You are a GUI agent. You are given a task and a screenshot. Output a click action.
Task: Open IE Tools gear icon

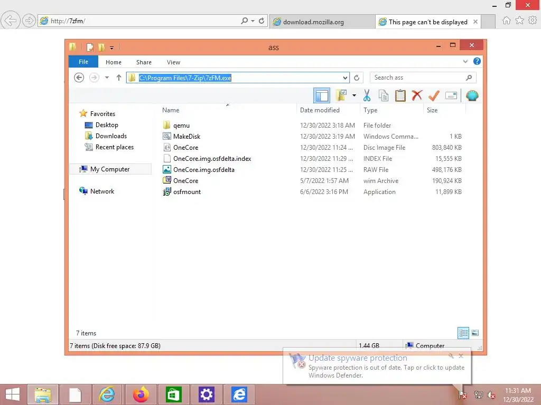533,21
